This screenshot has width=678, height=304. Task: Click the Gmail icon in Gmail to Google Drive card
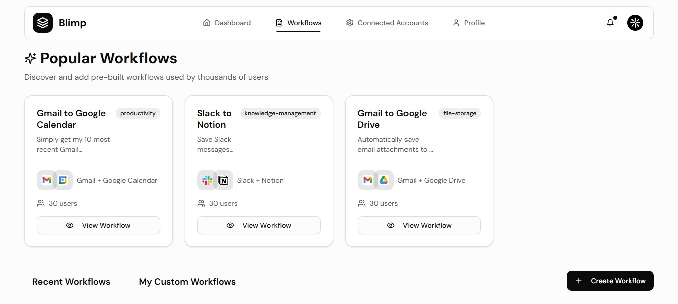coord(368,180)
